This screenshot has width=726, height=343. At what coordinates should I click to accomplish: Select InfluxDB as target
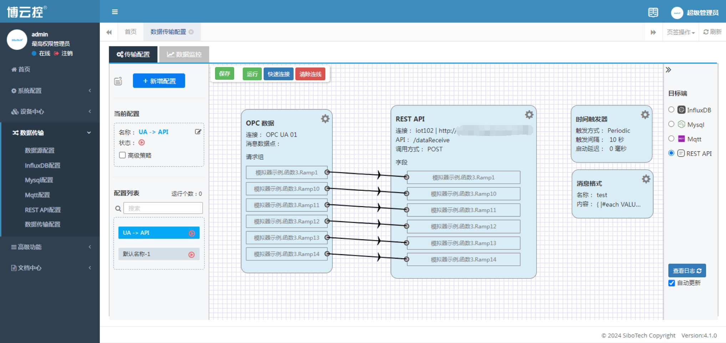pyautogui.click(x=671, y=109)
